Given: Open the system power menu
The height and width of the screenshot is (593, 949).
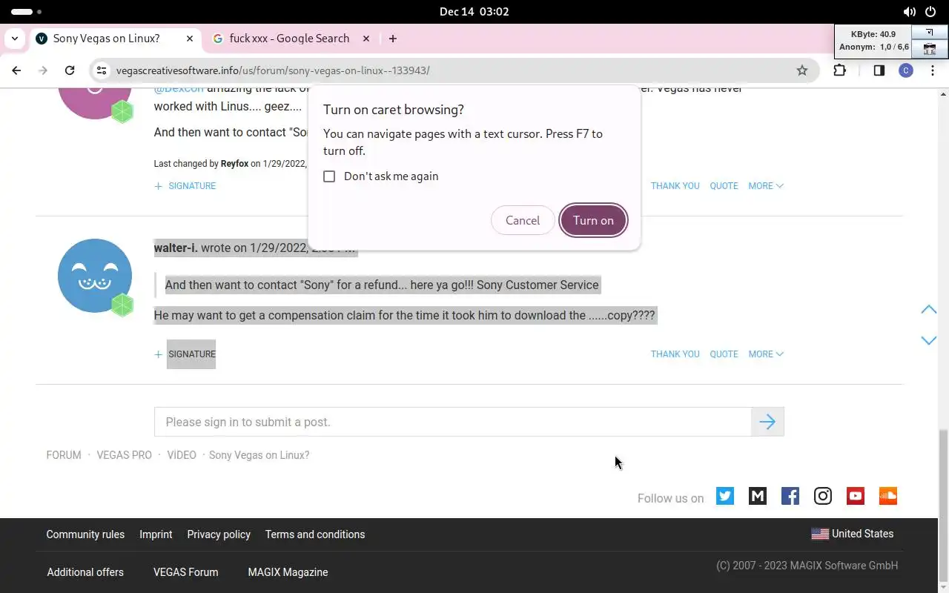Looking at the screenshot, I should pos(930,12).
